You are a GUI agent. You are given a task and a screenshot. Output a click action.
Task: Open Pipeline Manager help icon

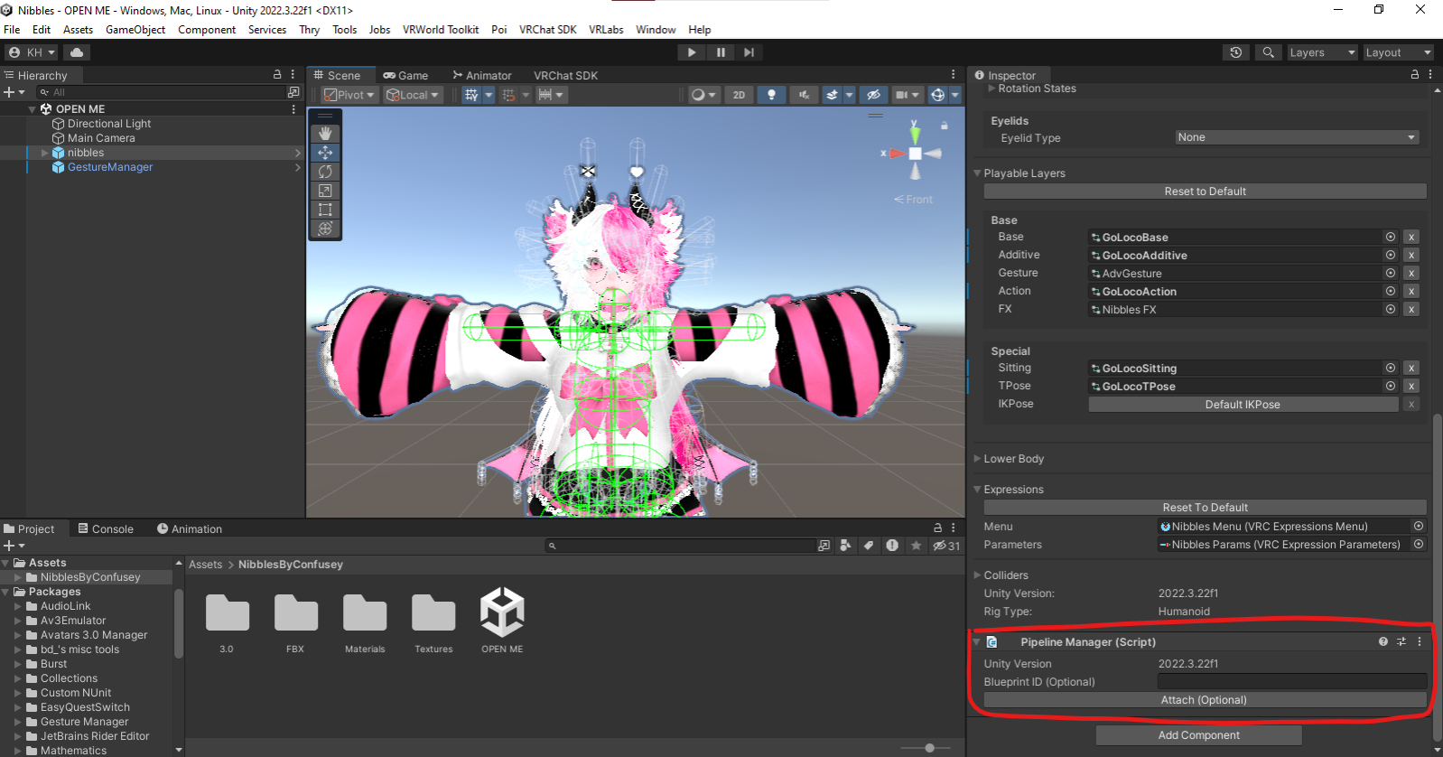1383,641
